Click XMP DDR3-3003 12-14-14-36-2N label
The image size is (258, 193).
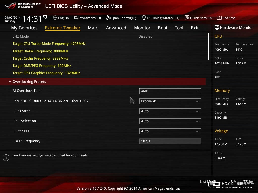click(51, 101)
